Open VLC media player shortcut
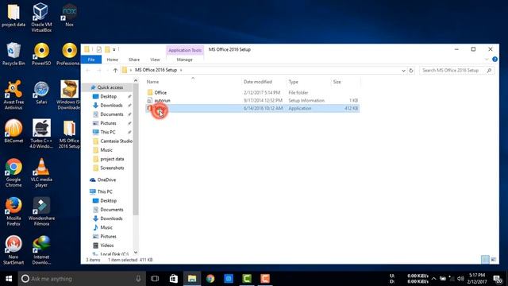This screenshot has height=286, width=508. [41, 172]
